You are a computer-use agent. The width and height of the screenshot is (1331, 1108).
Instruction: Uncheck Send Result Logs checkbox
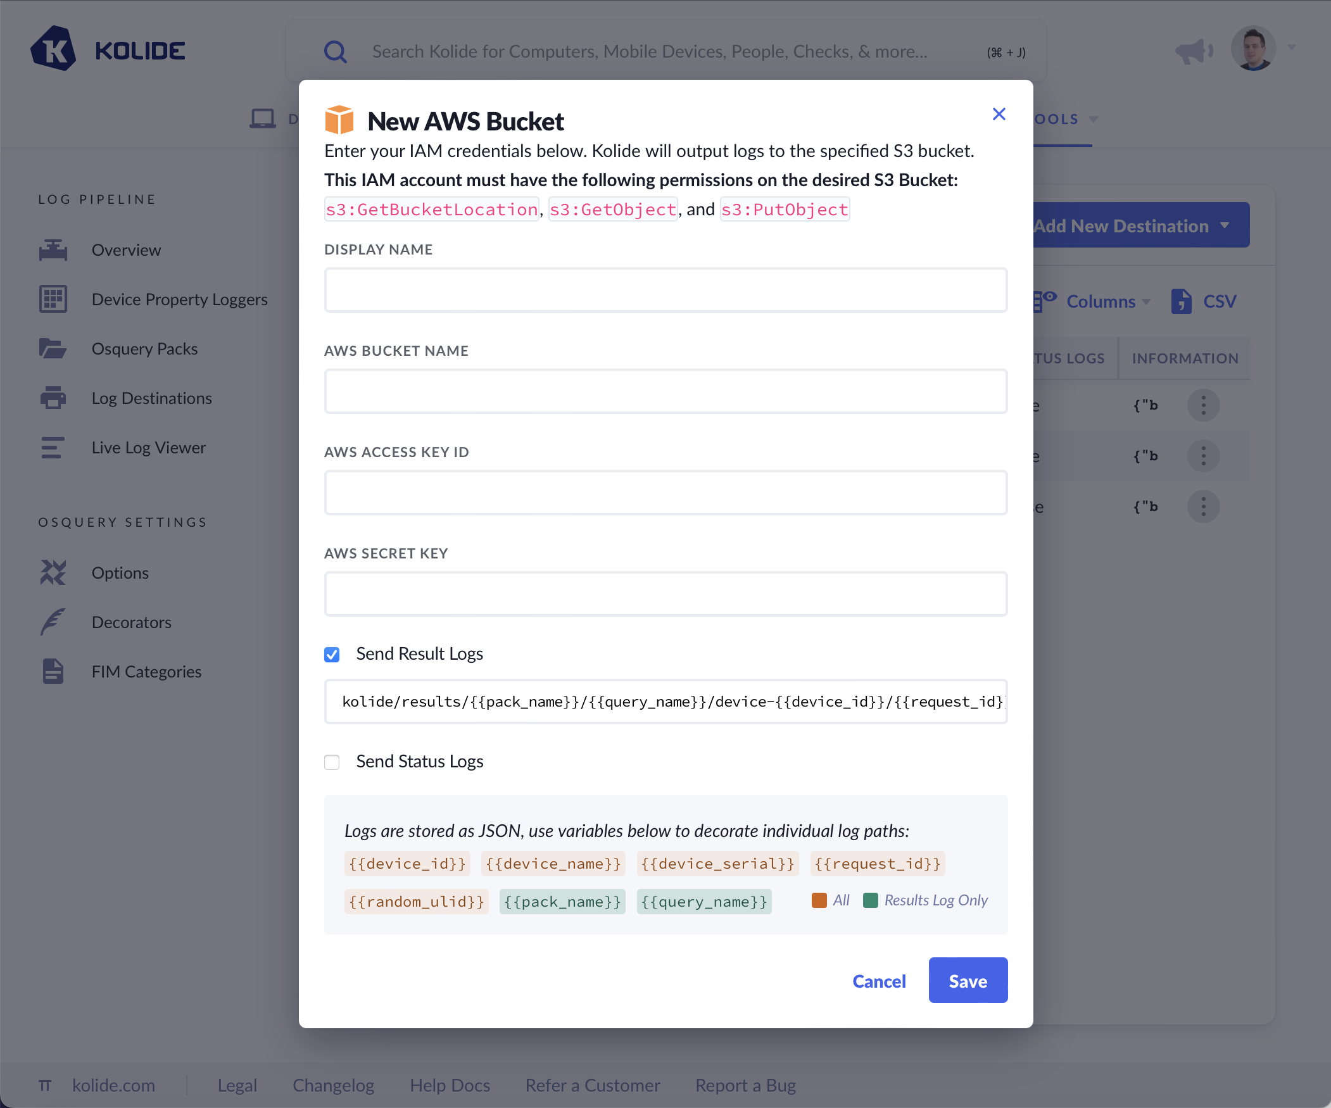click(332, 654)
